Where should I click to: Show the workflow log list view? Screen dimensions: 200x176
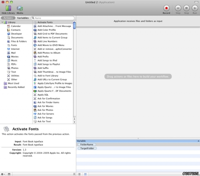tap(79, 174)
